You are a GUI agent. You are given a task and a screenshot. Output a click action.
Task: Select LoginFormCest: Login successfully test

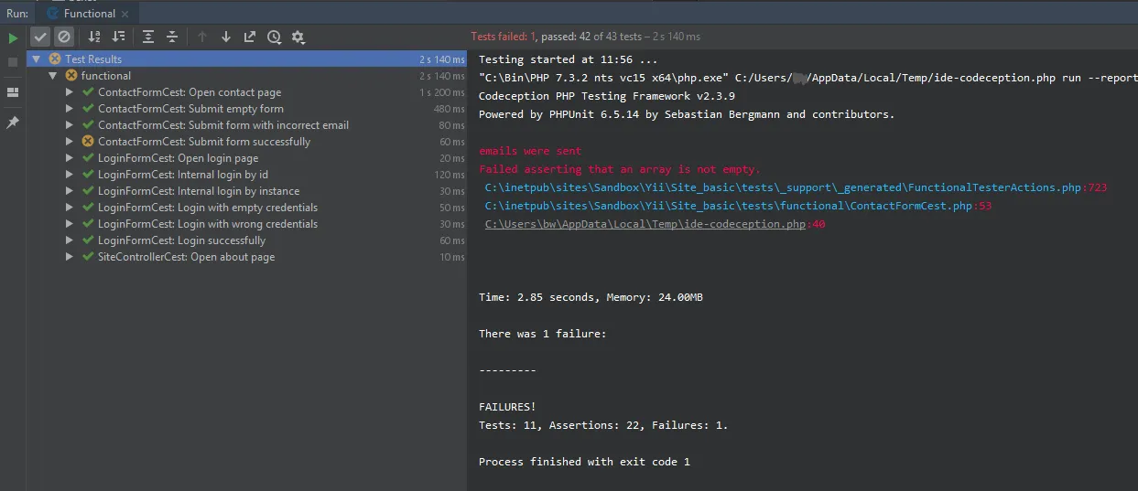click(247, 240)
